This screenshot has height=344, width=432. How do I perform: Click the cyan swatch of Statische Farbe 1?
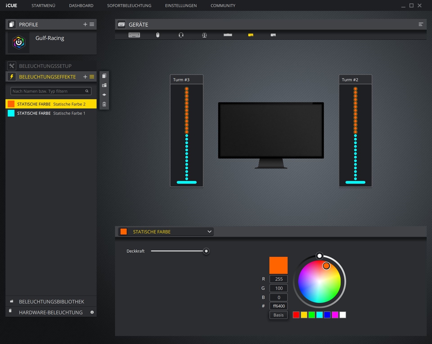(x=11, y=113)
